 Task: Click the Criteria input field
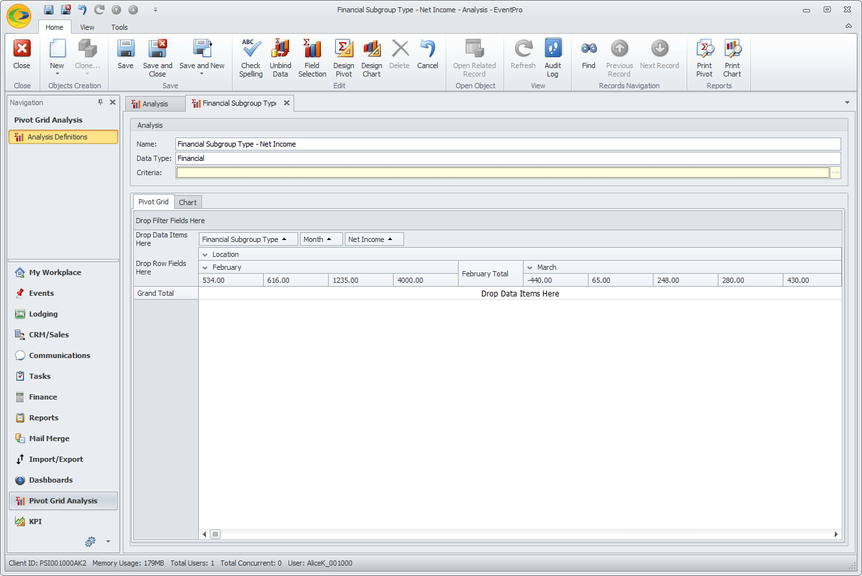tap(503, 173)
